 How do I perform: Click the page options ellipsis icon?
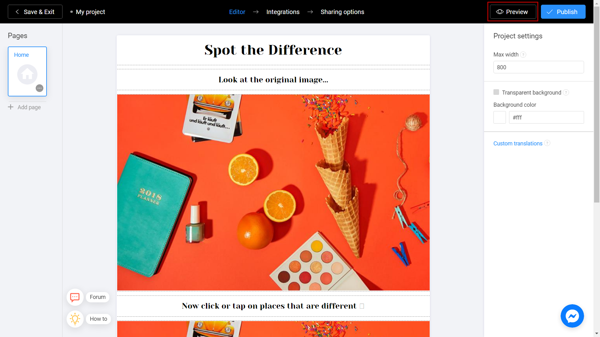point(40,88)
